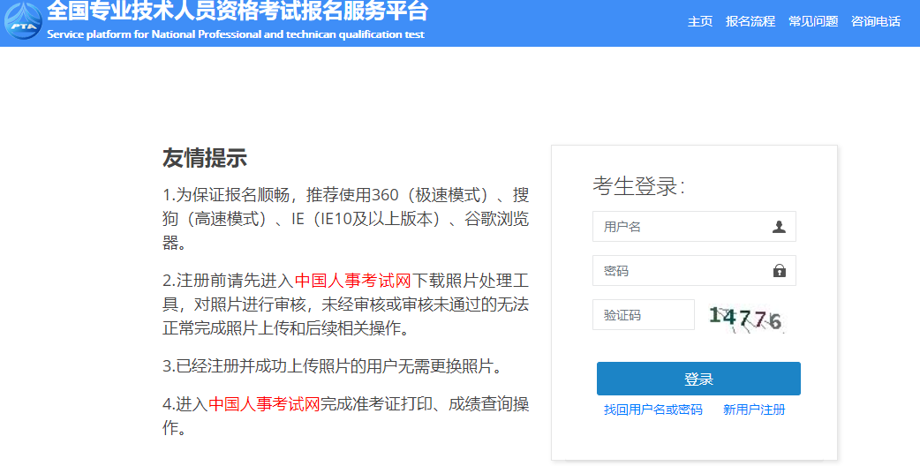Refresh the captcha image showing 14776
Image resolution: width=920 pixels, height=466 pixels.
[746, 317]
